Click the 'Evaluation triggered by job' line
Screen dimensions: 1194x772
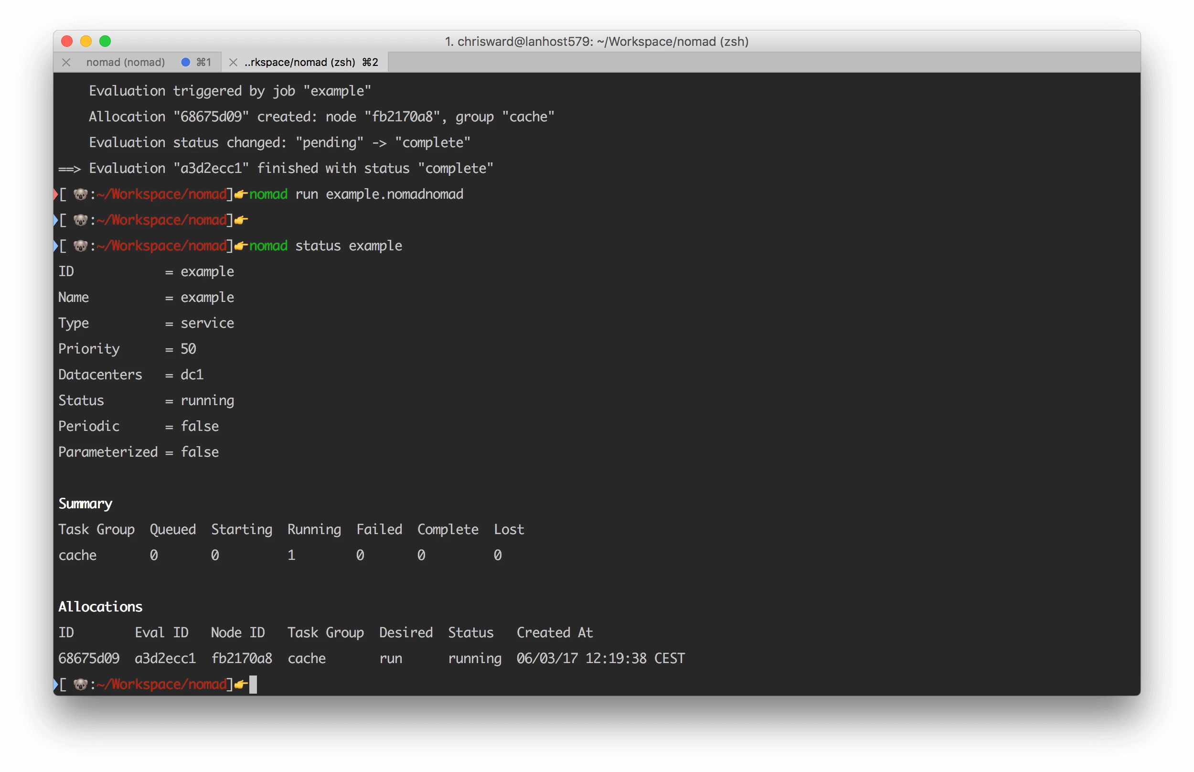[x=230, y=91]
